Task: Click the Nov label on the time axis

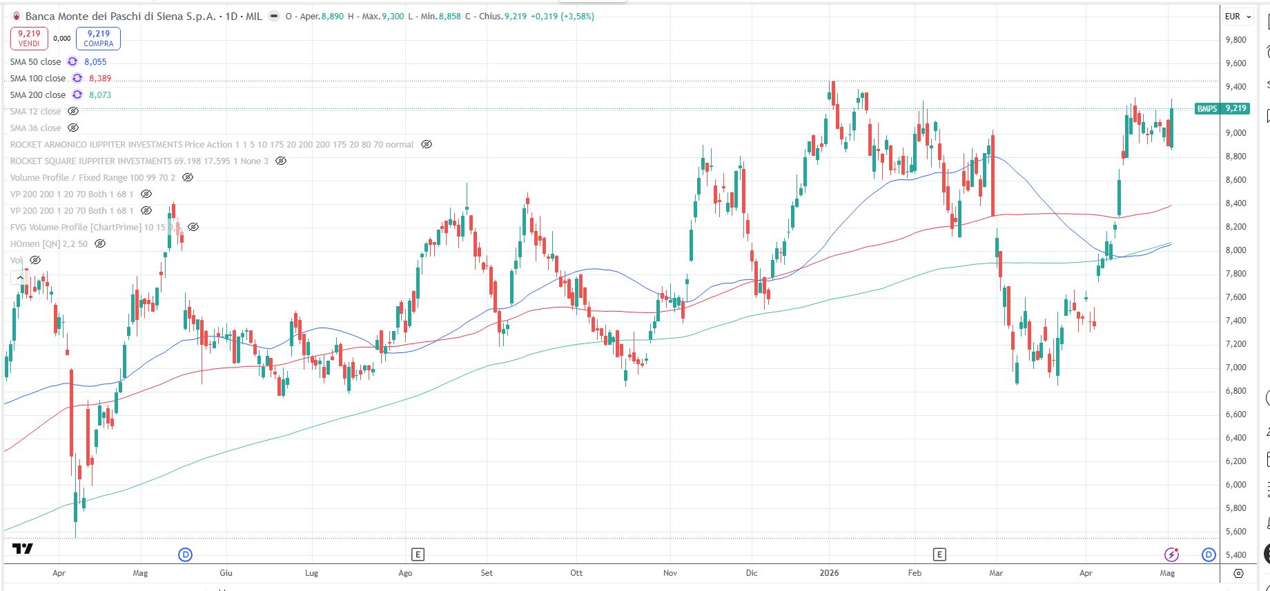Action: 670,573
